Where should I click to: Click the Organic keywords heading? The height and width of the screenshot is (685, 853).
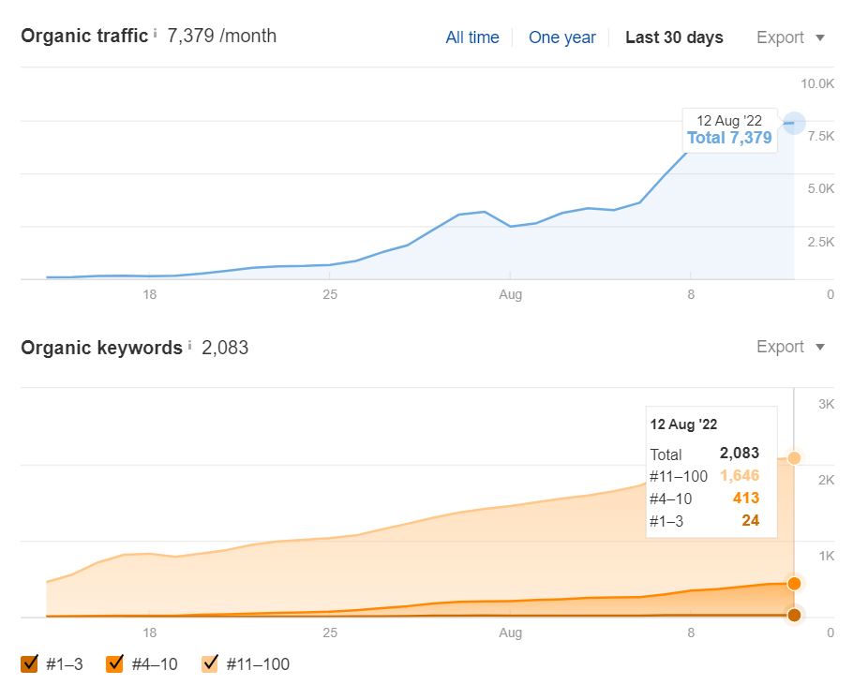(x=102, y=348)
